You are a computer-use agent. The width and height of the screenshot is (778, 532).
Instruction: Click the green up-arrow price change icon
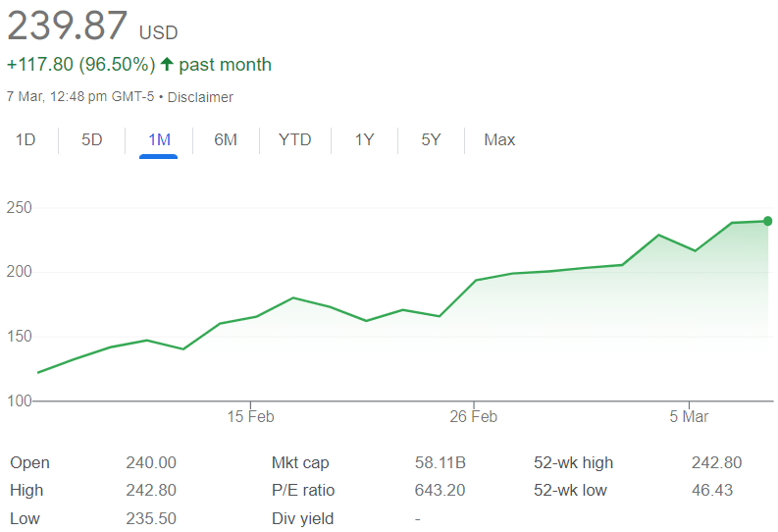pos(167,65)
